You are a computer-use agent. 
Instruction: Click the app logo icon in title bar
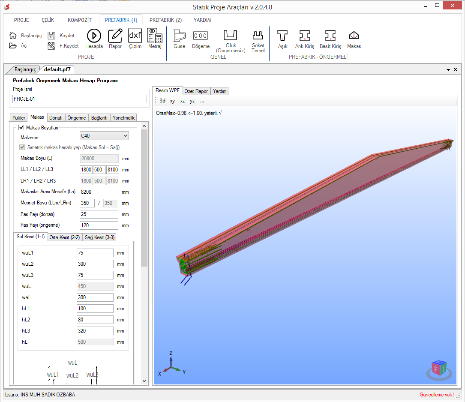click(7, 6)
